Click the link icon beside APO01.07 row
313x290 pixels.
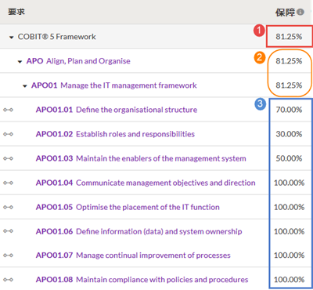[8, 256]
